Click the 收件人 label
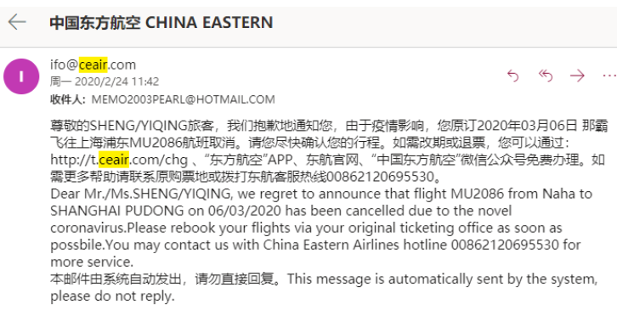617x316 pixels. 68,99
